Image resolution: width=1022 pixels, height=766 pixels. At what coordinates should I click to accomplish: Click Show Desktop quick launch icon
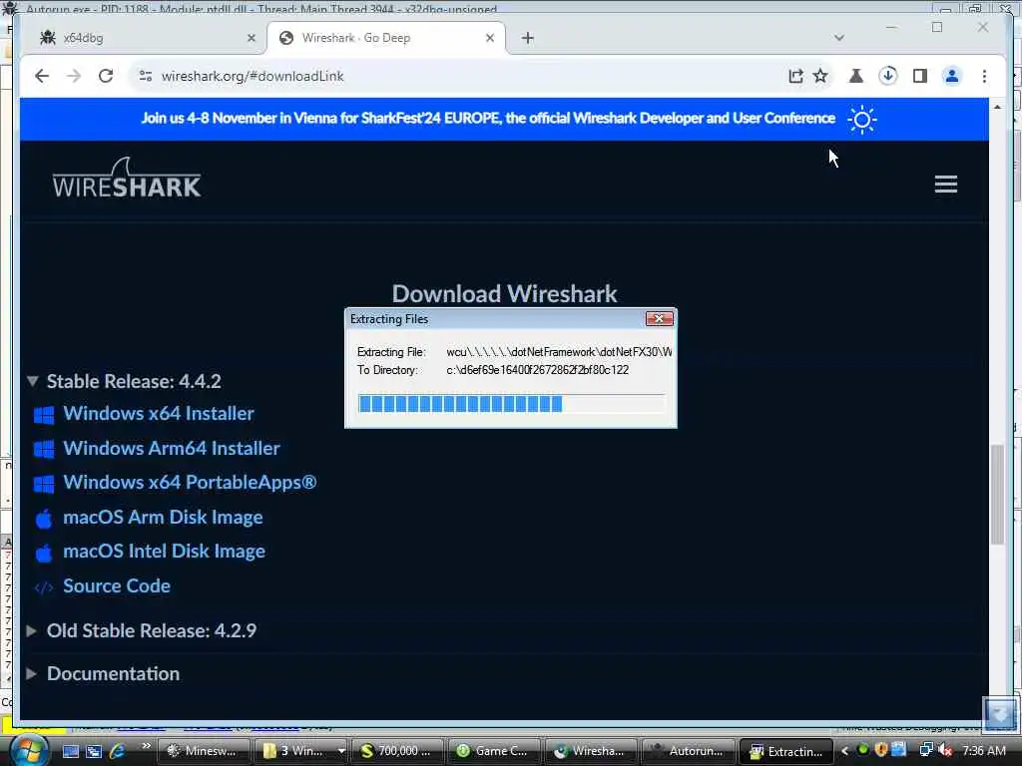coord(71,751)
